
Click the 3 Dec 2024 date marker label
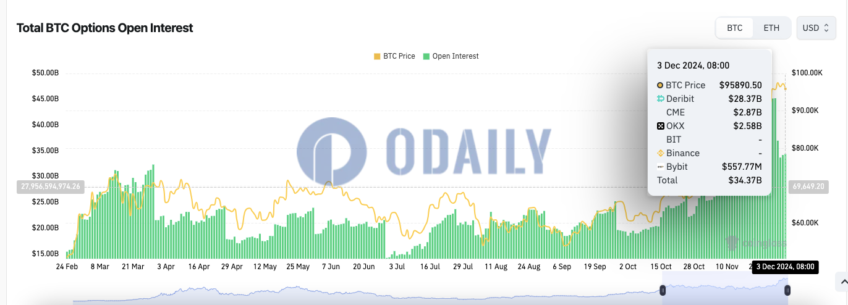coord(785,267)
